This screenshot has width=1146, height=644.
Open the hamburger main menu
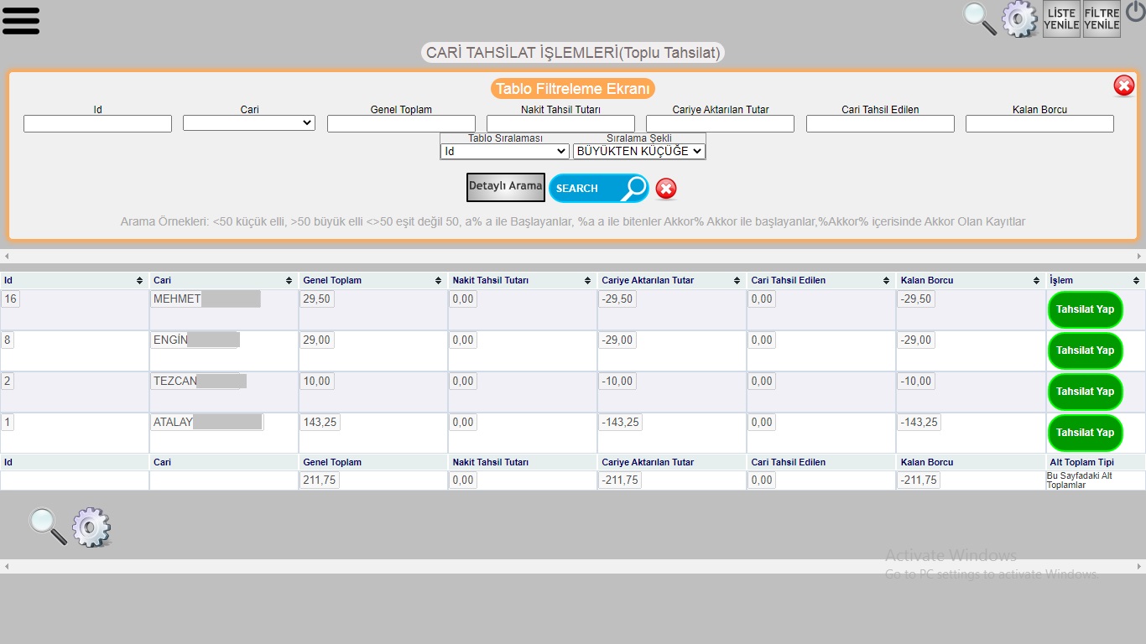tap(21, 20)
